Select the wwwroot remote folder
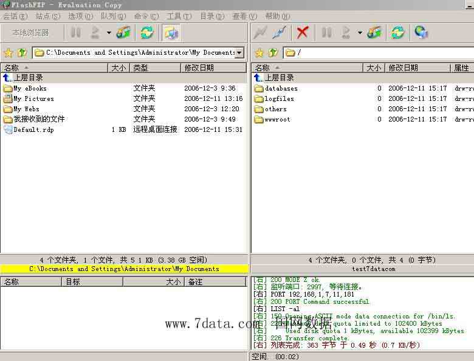 tap(363, 119)
